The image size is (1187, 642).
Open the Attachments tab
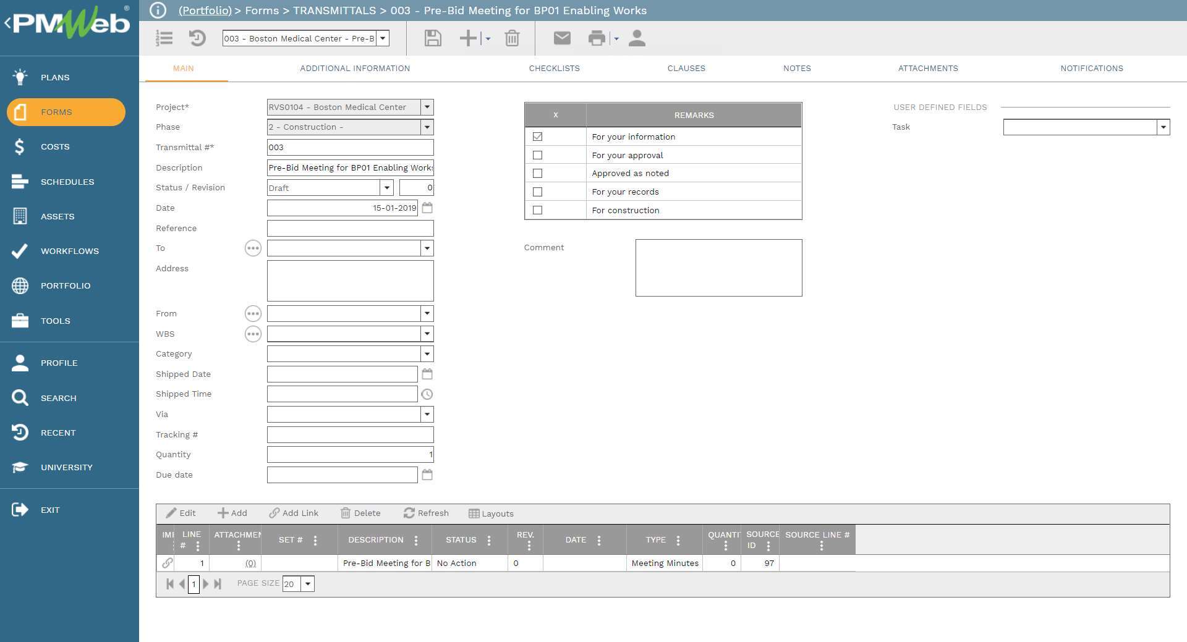[928, 69]
